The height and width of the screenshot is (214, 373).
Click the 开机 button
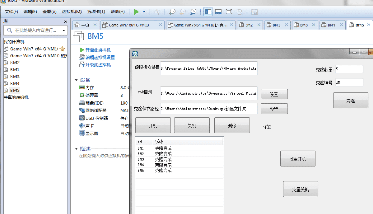[x=153, y=126]
